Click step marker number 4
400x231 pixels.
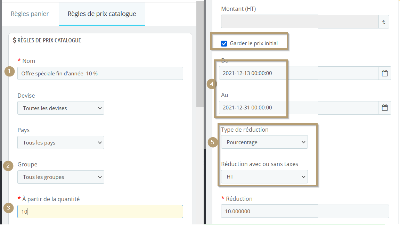pyautogui.click(x=212, y=84)
